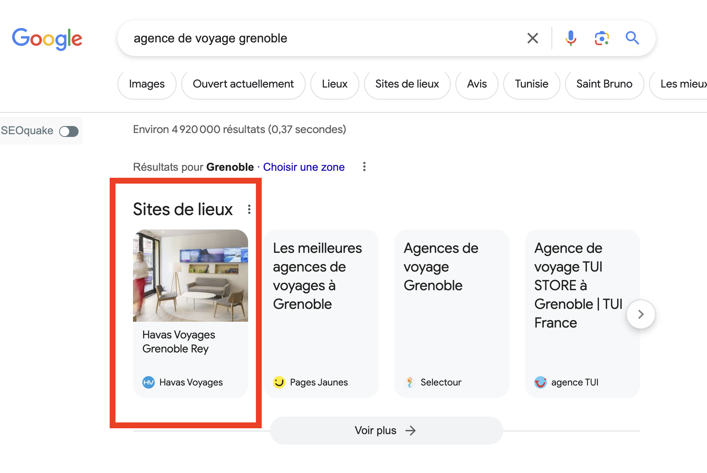Click the Choisir une zone link
Image resolution: width=707 pixels, height=473 pixels.
tap(304, 167)
